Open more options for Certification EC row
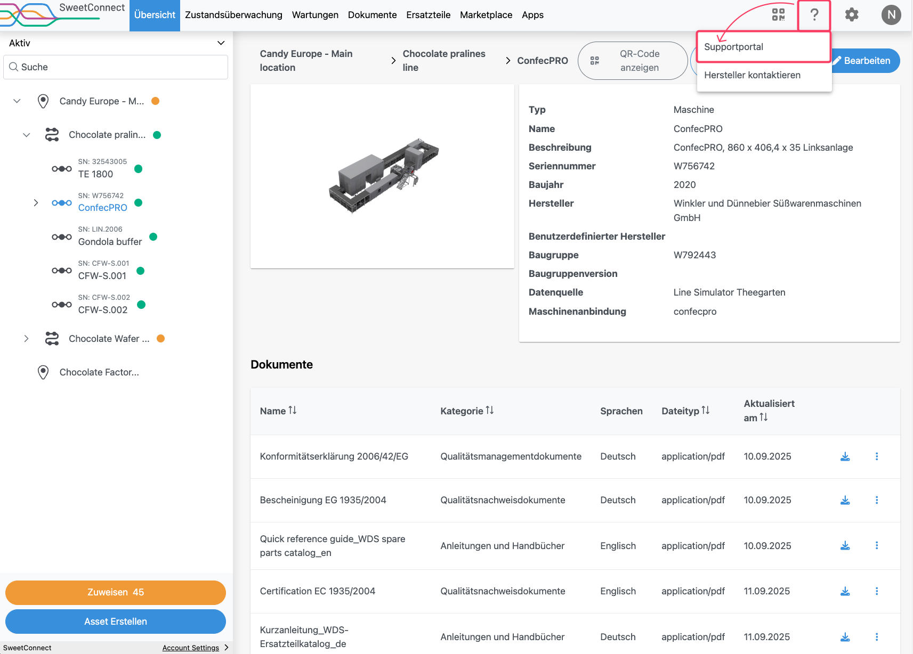The width and height of the screenshot is (913, 654). click(x=877, y=591)
